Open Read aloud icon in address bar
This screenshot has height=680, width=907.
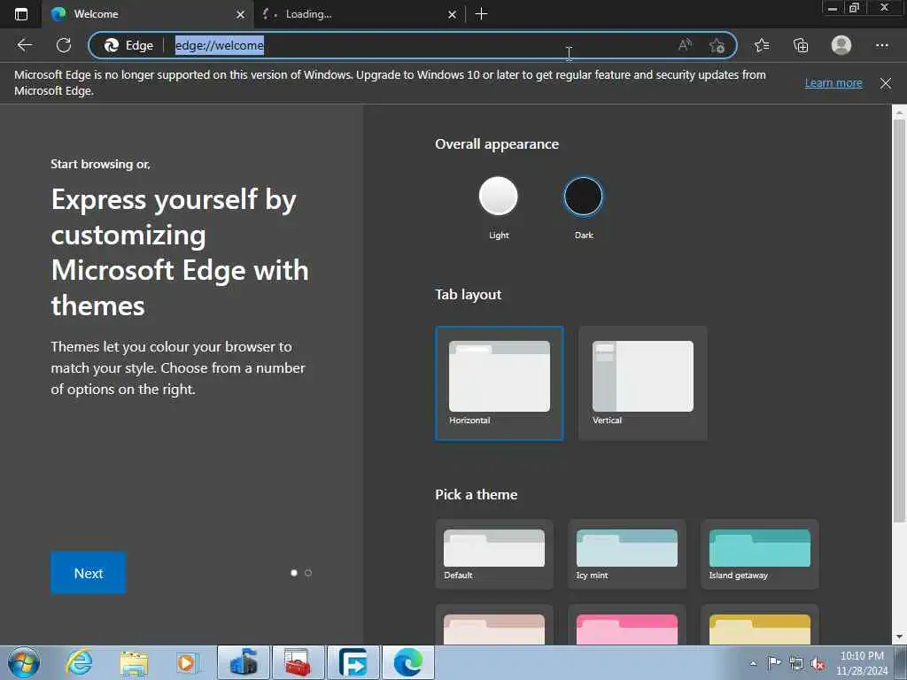(685, 45)
